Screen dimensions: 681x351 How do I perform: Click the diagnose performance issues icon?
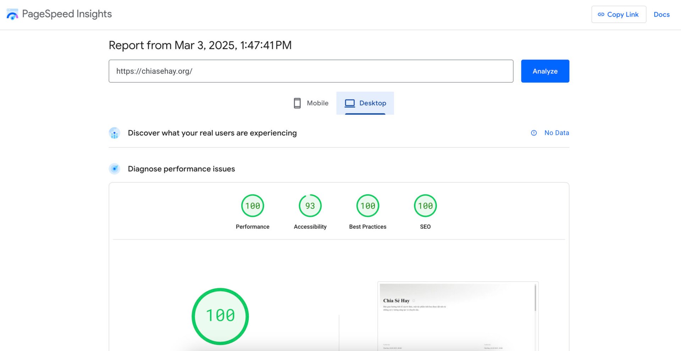click(x=114, y=169)
